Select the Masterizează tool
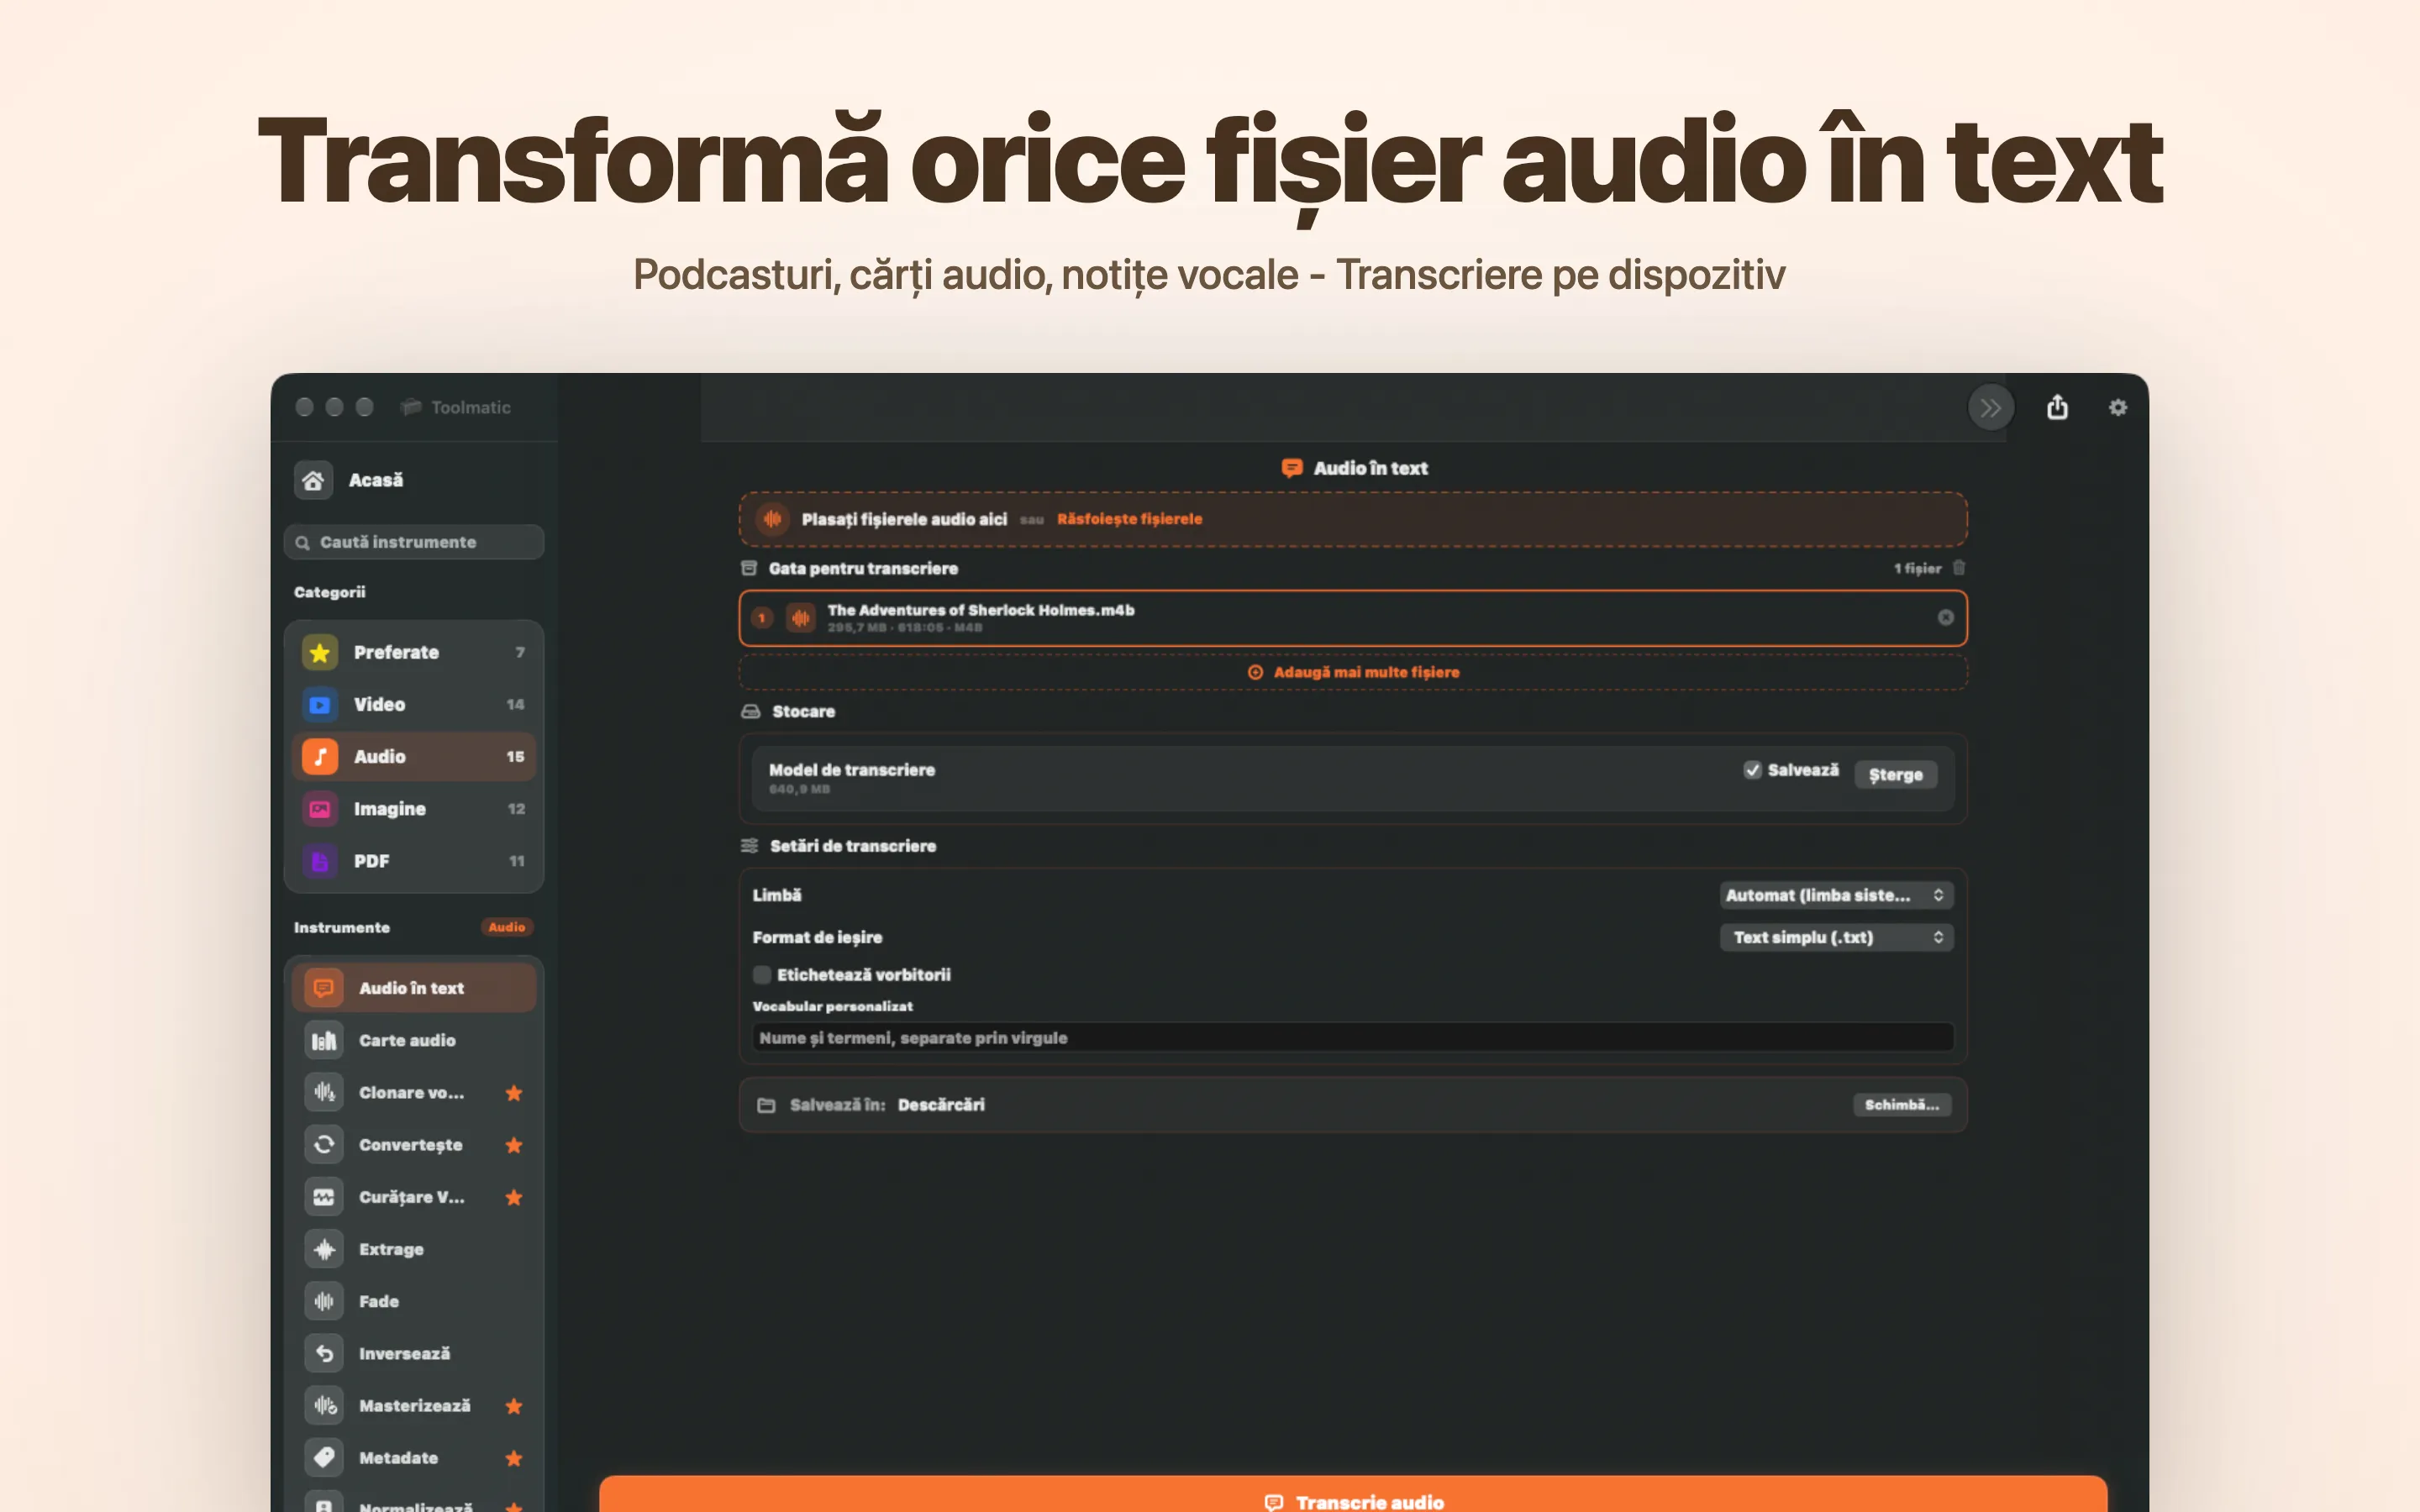2420x1512 pixels. click(x=414, y=1405)
